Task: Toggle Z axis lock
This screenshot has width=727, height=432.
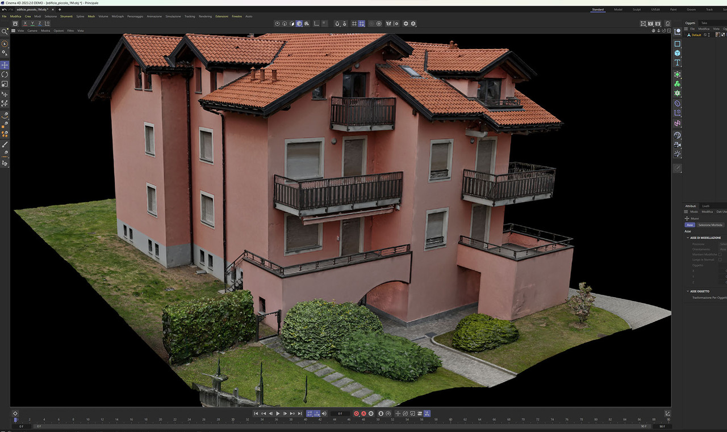Action: pyautogui.click(x=40, y=23)
